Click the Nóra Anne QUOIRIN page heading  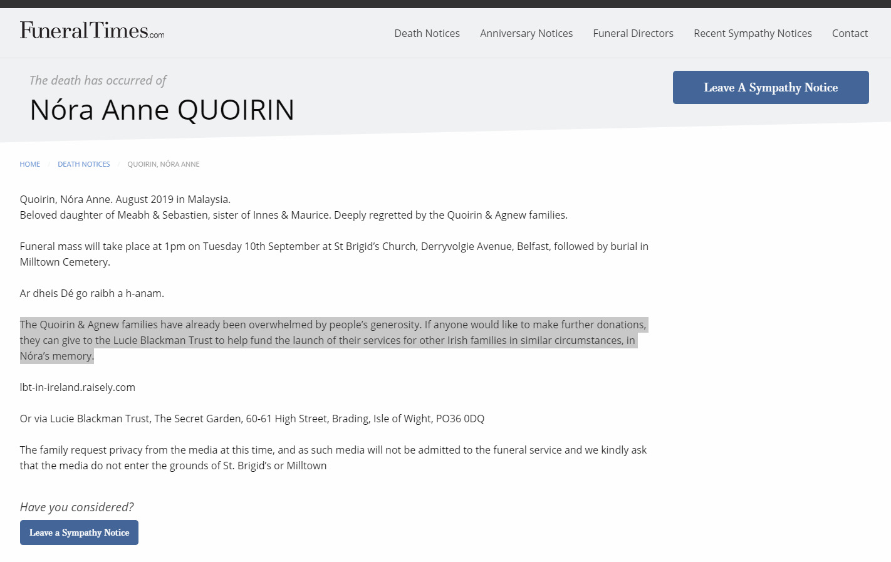(x=162, y=110)
